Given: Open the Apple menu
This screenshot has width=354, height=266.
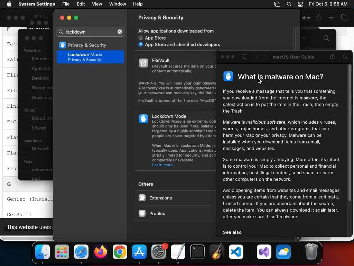Looking at the screenshot, I should point(9,4).
